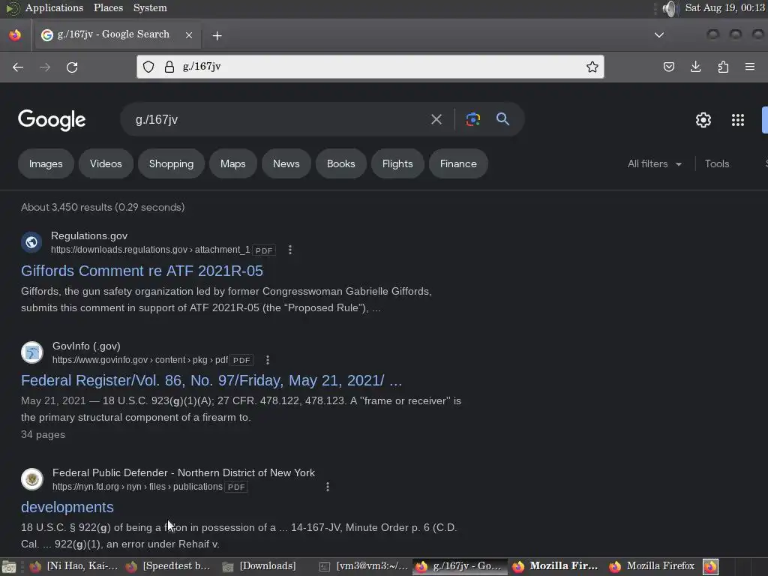Switch to vm3@vm3 terminal taskbar window
Viewport: 768px width, 576px height.
[x=364, y=566]
